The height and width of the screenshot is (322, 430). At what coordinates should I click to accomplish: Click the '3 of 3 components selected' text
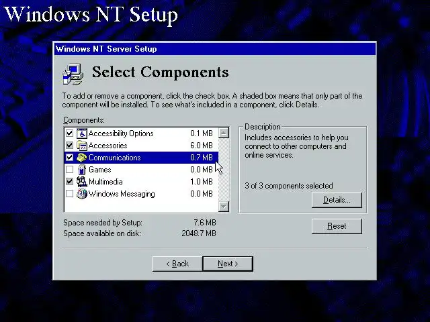point(289,186)
